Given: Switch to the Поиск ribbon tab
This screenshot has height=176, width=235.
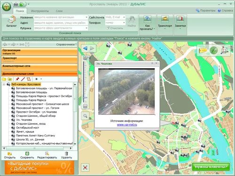Looking at the screenshot, I should pyautogui.click(x=20, y=11).
